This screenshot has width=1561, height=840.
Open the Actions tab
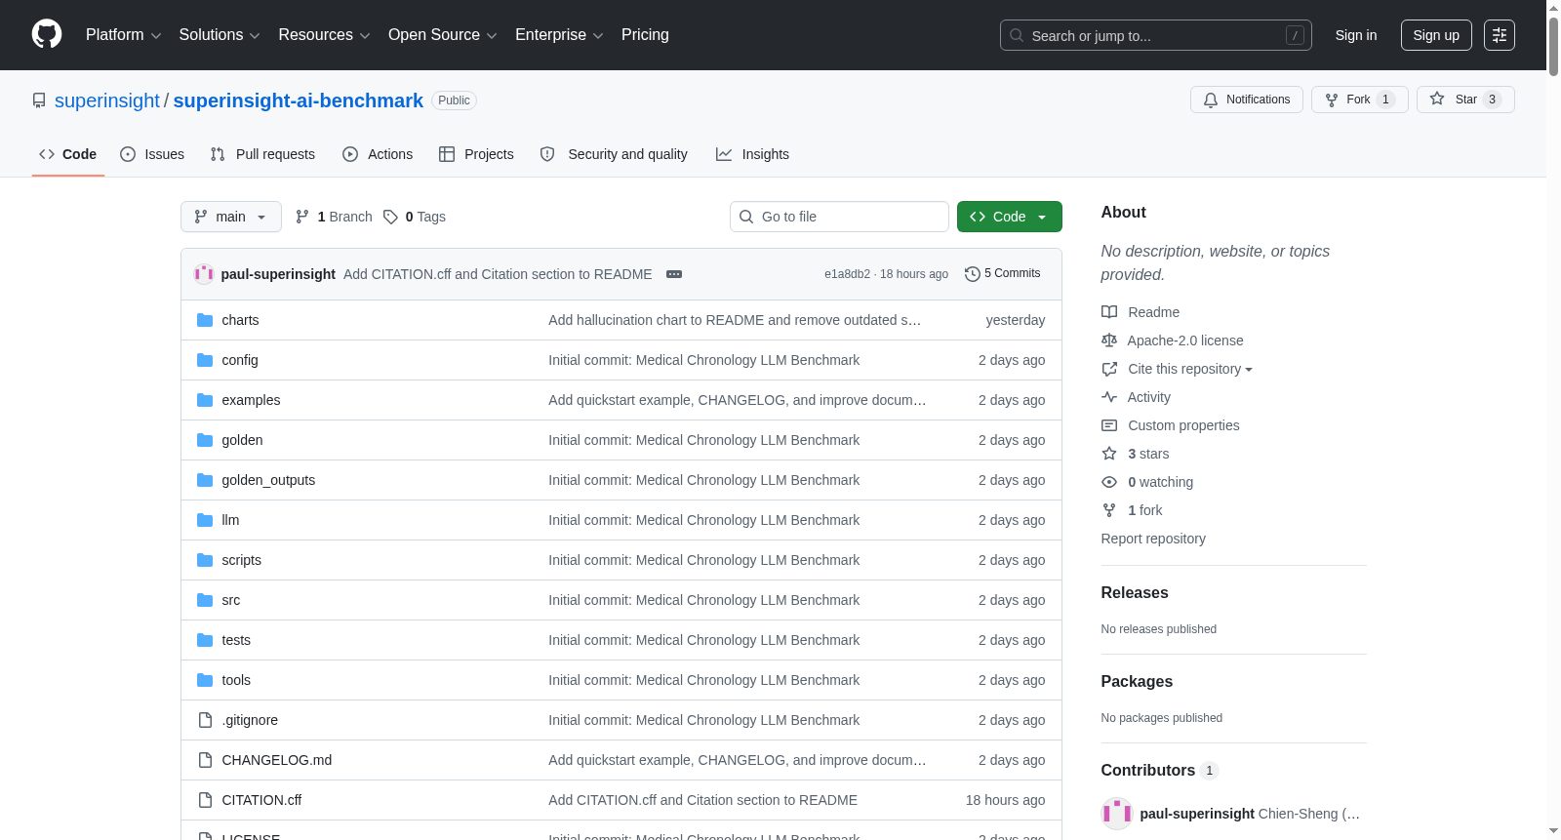(x=378, y=154)
